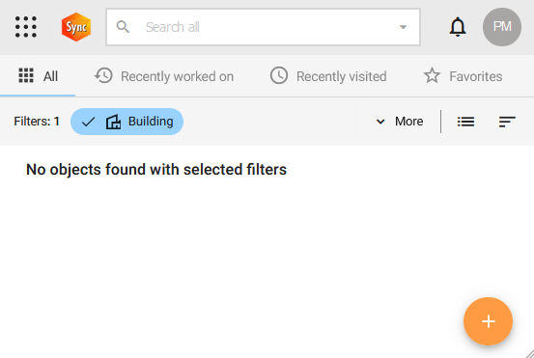This screenshot has width=534, height=358.
Task: Click the orange Sync logo
Action: pos(76,27)
